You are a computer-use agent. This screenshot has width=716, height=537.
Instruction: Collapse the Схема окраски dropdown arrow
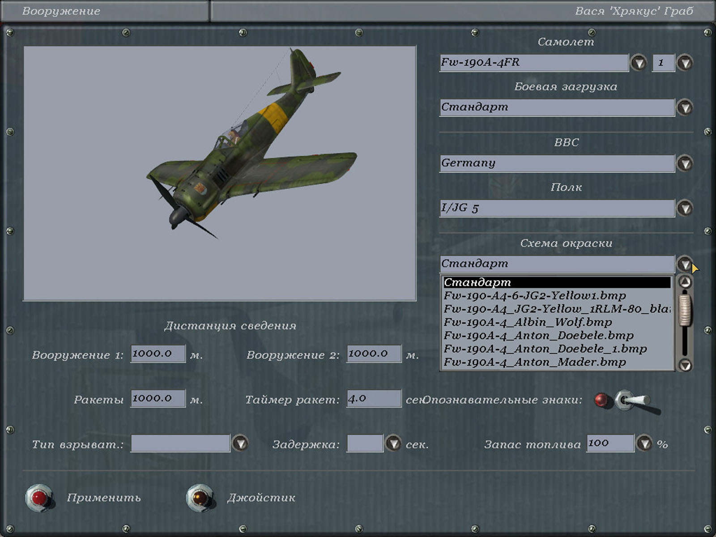(x=685, y=264)
